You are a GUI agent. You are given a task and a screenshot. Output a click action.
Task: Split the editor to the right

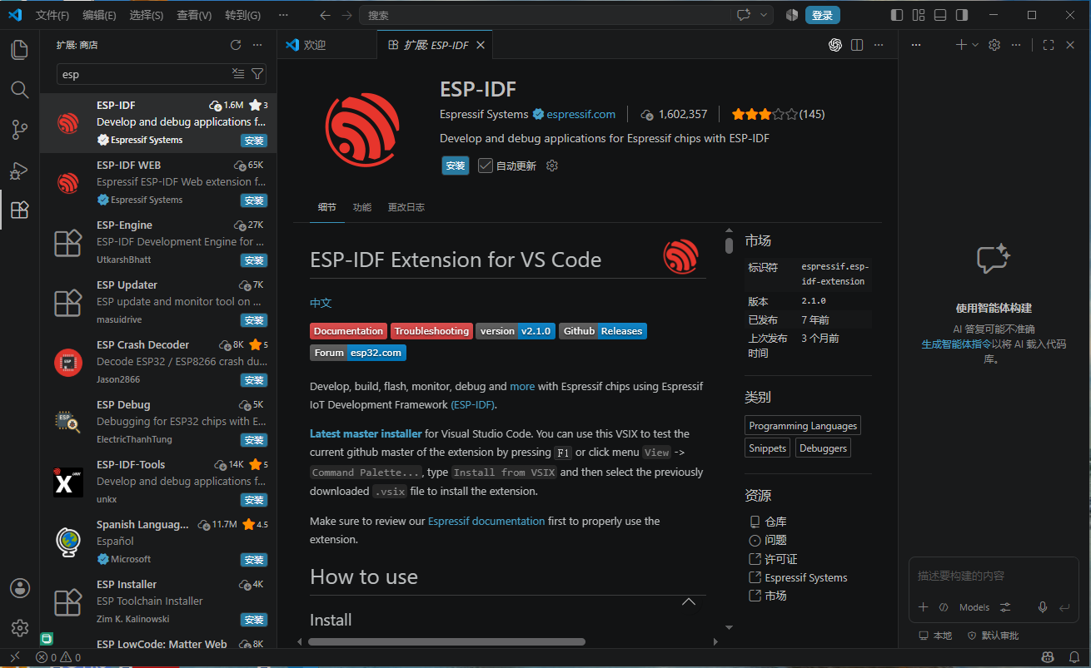pos(857,45)
